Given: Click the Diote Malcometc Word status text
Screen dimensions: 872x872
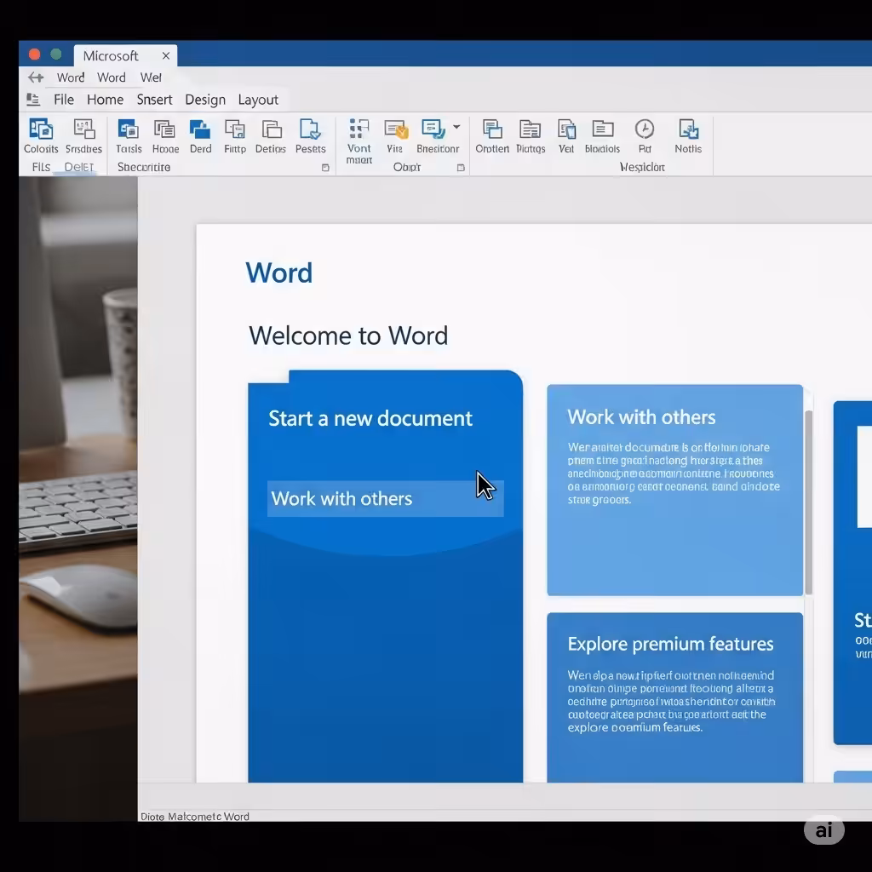Looking at the screenshot, I should point(195,817).
